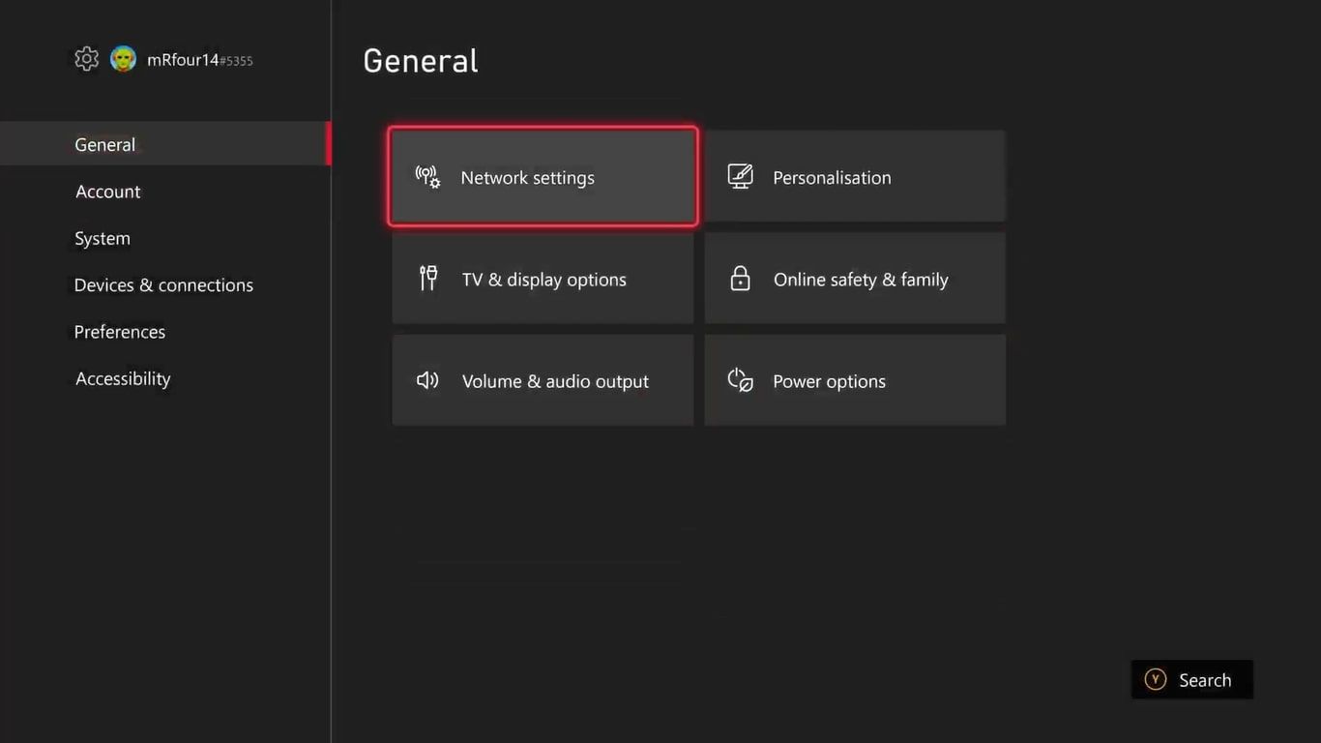The image size is (1321, 743).
Task: Select the Accessibility section
Action: [122, 378]
